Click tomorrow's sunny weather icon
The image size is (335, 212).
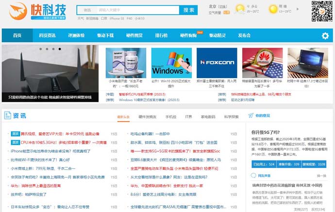[x=273, y=9]
